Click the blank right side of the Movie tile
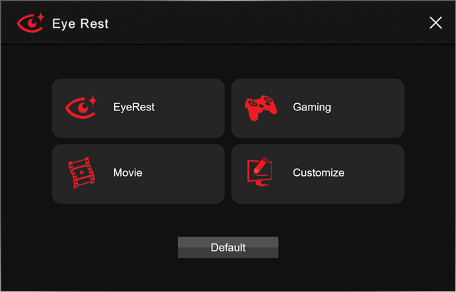Screen dimensions: 456x292 tap(192, 174)
